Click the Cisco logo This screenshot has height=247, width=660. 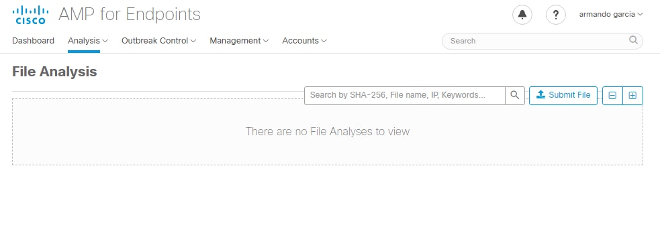(x=30, y=15)
